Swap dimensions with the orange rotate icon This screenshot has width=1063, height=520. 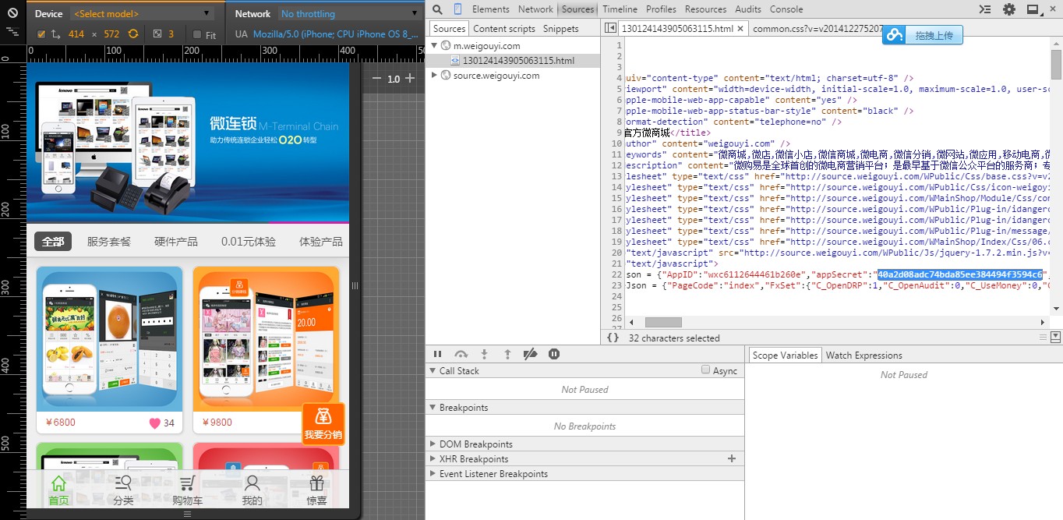tap(133, 34)
